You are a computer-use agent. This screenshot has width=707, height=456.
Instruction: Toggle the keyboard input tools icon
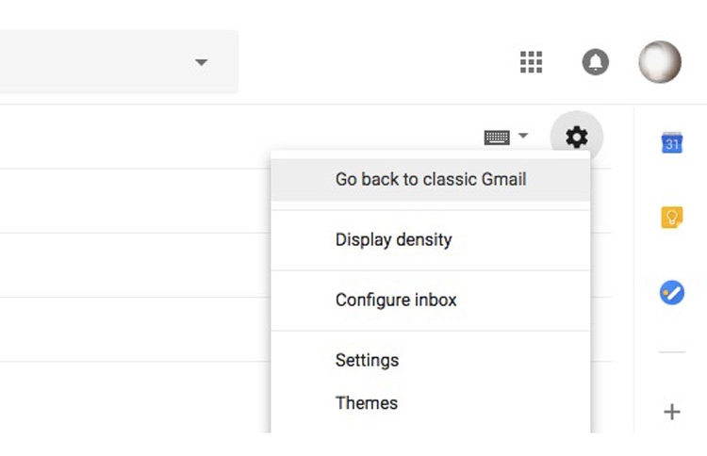point(497,138)
